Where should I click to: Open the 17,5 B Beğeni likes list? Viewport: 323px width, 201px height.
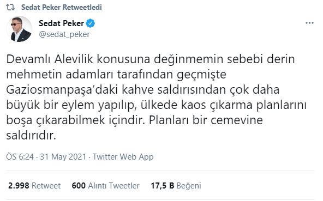pos(176,186)
